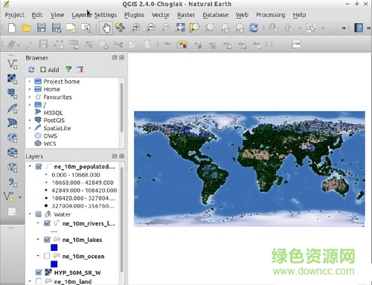Save the project with the floppy disk icon

coord(41,28)
